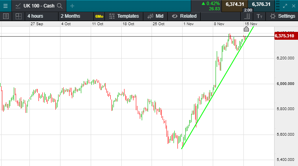Open the 2 Months period dropdown
The height and width of the screenshot is (166, 298).
pyautogui.click(x=75, y=16)
